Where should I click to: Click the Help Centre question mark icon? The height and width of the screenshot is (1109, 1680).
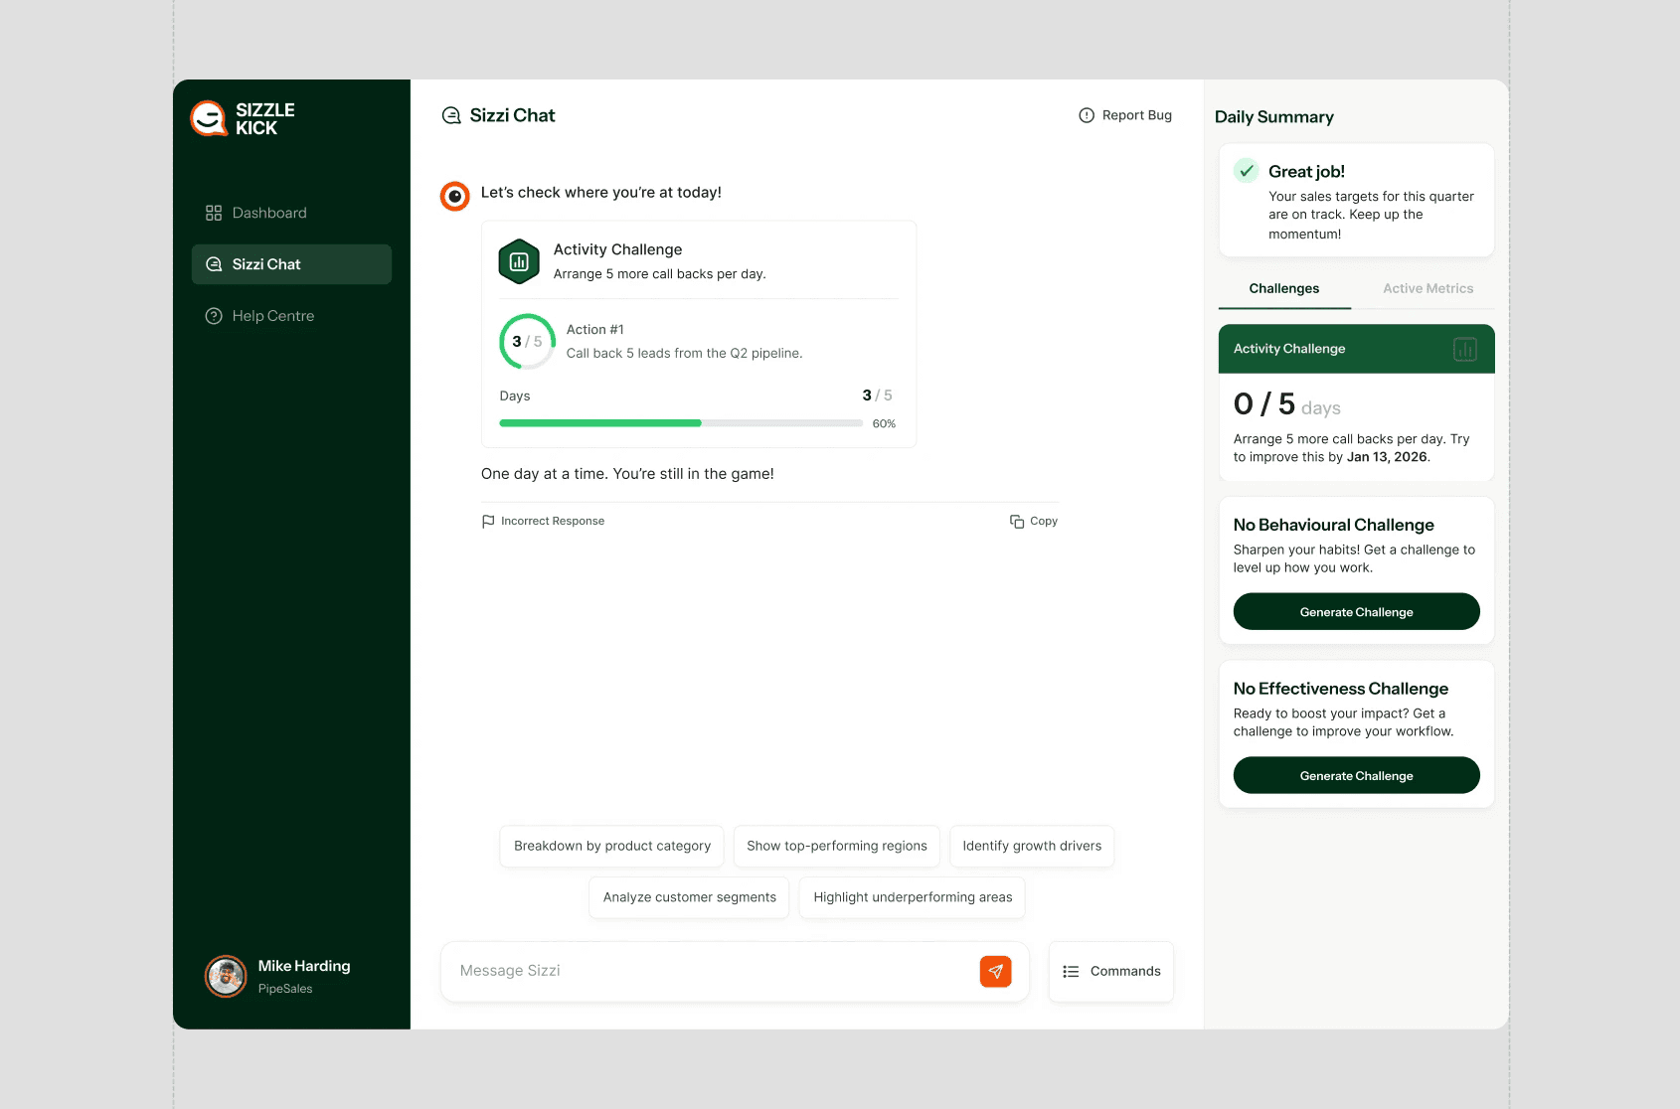(x=213, y=315)
